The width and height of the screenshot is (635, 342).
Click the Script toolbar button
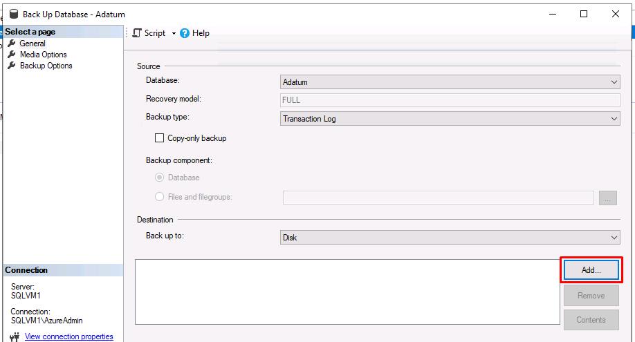point(149,33)
